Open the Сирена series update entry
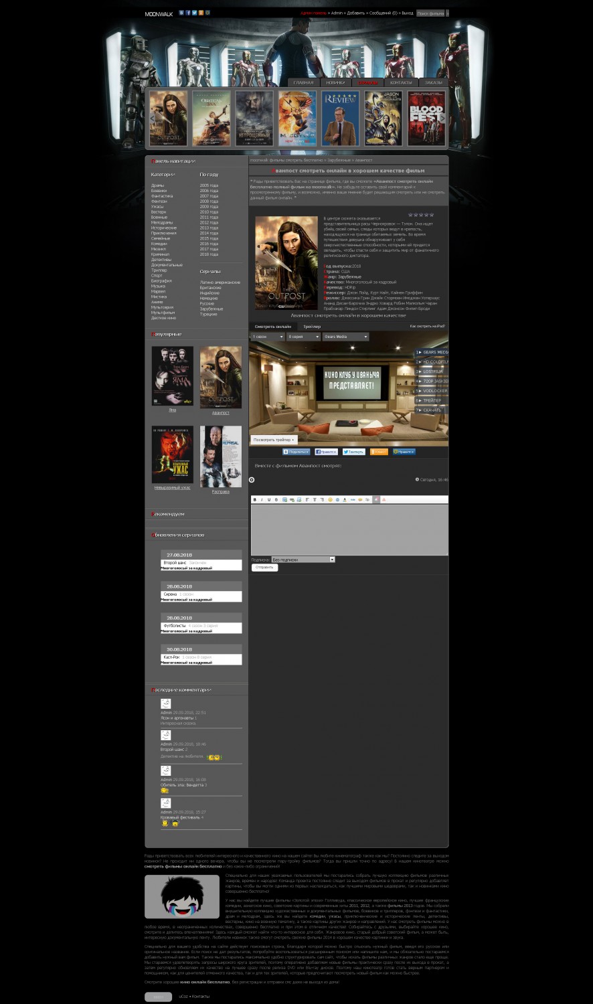 [171, 594]
